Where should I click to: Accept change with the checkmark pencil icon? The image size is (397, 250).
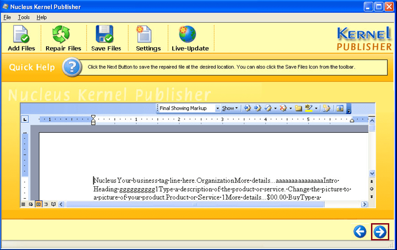268,108
